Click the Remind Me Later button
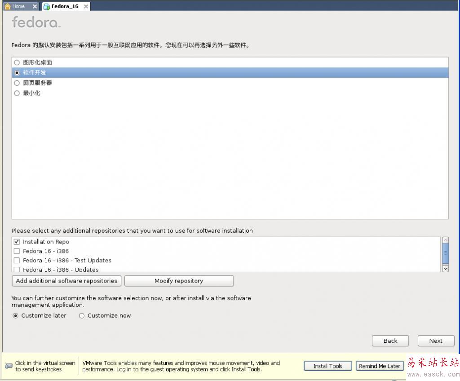 coord(380,366)
